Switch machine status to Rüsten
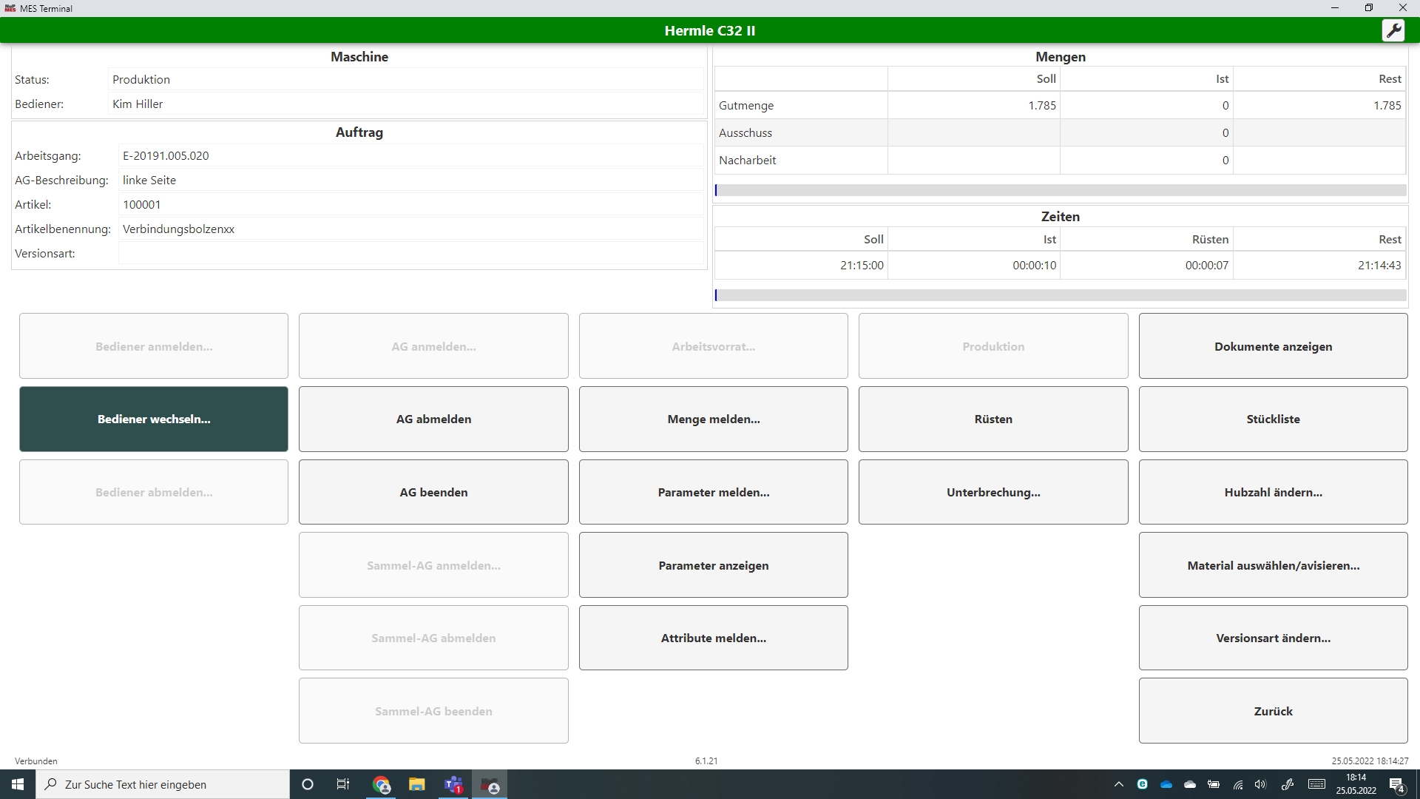 pyautogui.click(x=993, y=419)
